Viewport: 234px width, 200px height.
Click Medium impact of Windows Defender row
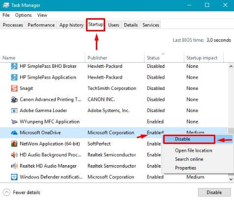tap(195, 177)
